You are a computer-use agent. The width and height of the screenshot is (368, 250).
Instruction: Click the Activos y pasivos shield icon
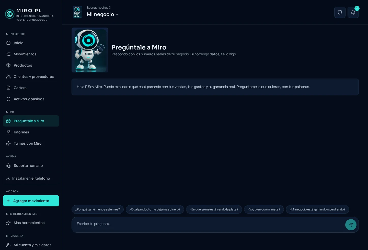click(x=8, y=99)
